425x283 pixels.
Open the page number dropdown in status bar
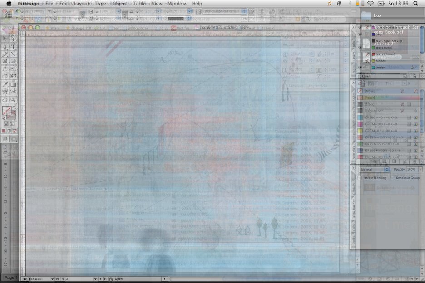tap(95, 279)
